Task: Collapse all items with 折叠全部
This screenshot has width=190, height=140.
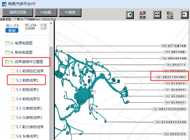Action: pyautogui.click(x=44, y=27)
